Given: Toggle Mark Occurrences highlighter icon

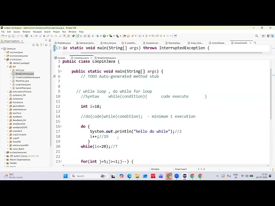Looking at the screenshot, I should [x=77, y=36].
